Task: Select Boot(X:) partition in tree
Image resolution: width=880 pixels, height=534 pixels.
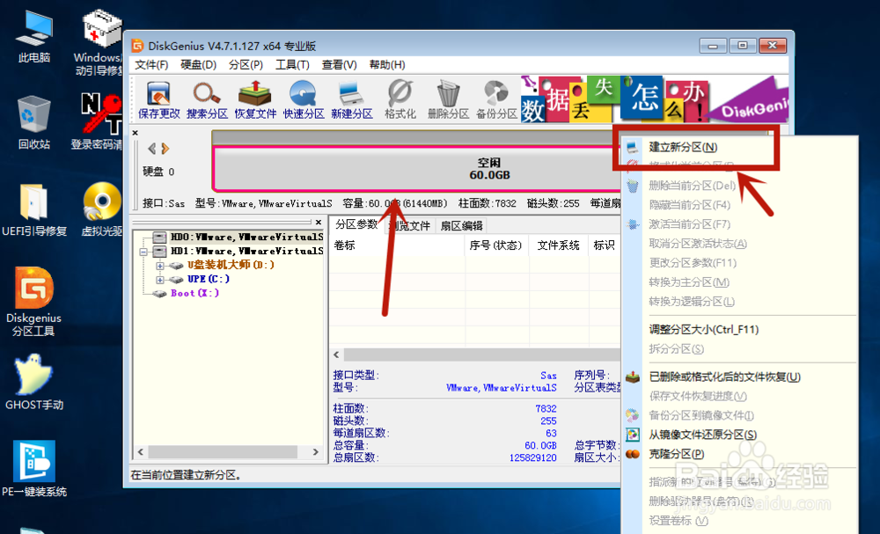Action: point(194,293)
